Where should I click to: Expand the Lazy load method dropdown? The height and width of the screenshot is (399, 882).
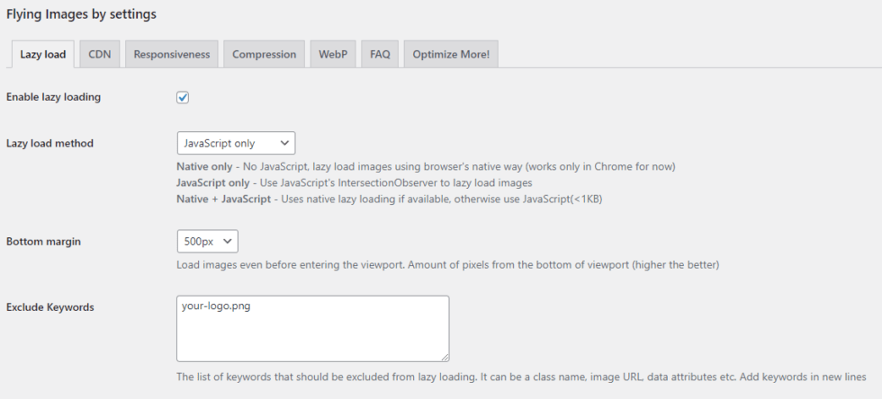point(236,143)
